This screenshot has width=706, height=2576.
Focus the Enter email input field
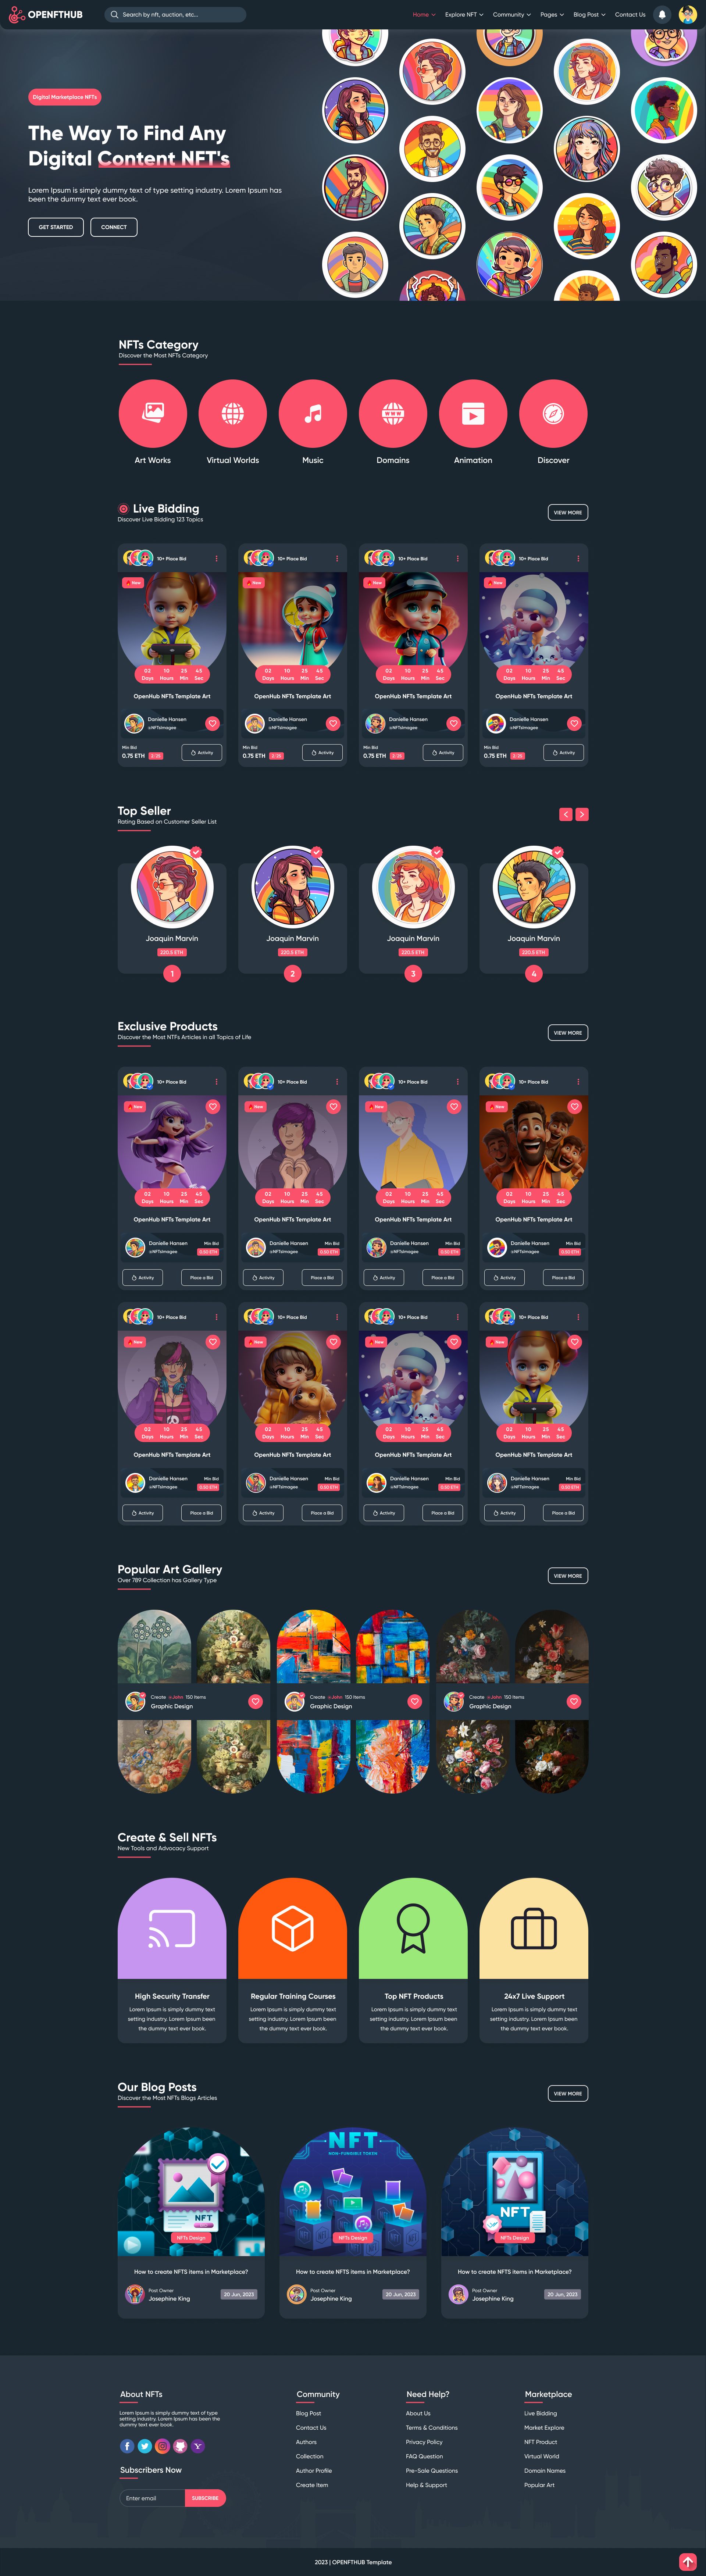pos(152,2498)
